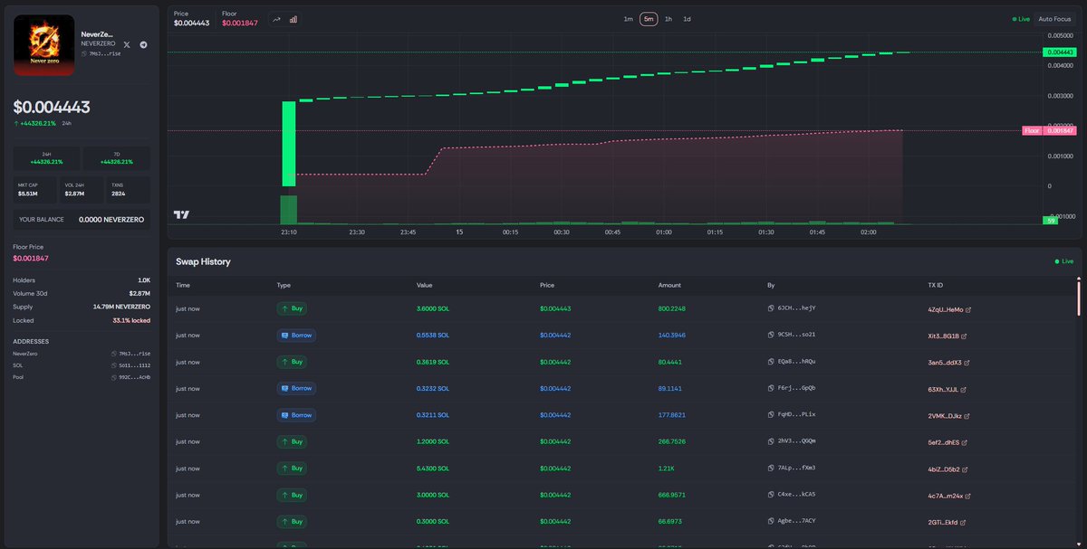Copy wallet address 7ALp...fXm3
1087x549 pixels.
click(770, 469)
